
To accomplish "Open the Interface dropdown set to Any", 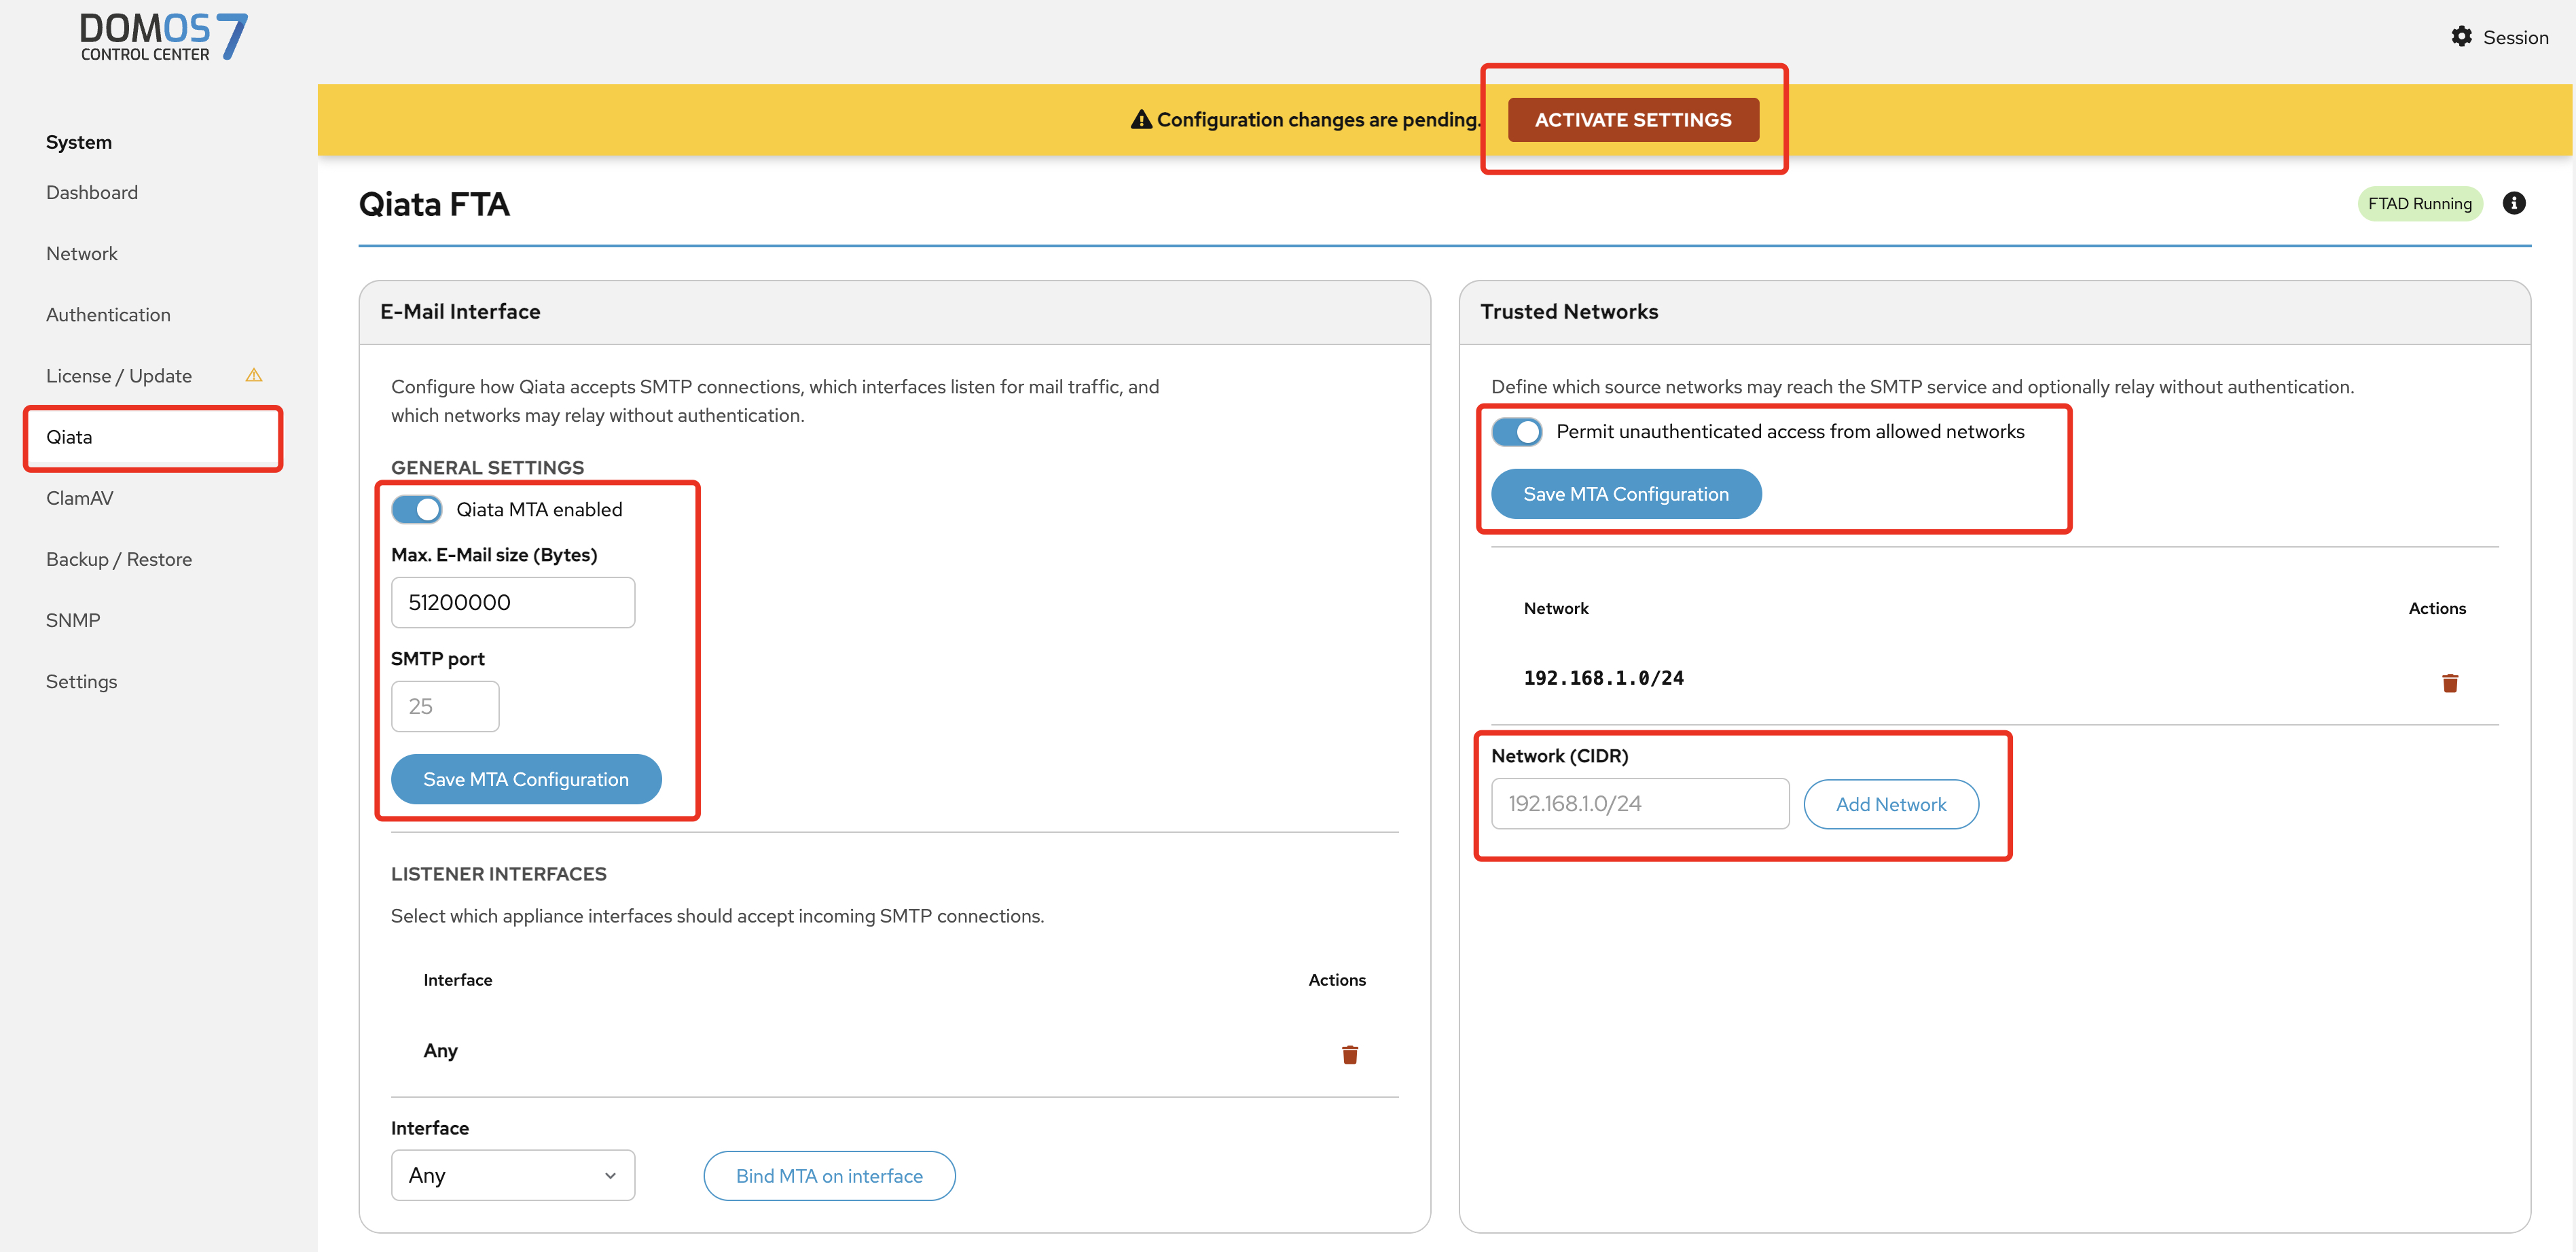I will (x=513, y=1175).
